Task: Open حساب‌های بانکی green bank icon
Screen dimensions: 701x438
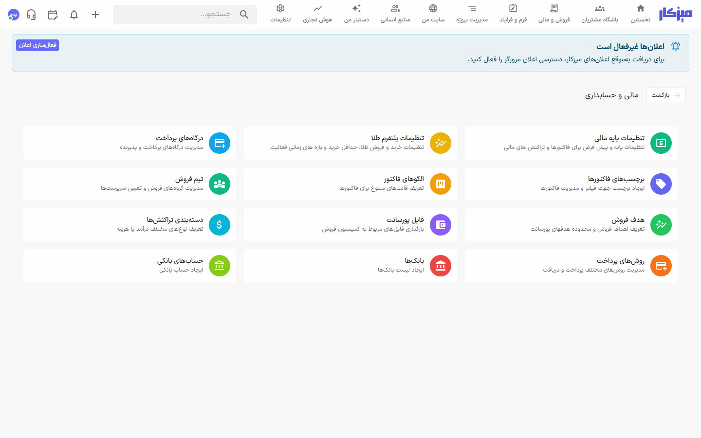Action: tap(220, 266)
